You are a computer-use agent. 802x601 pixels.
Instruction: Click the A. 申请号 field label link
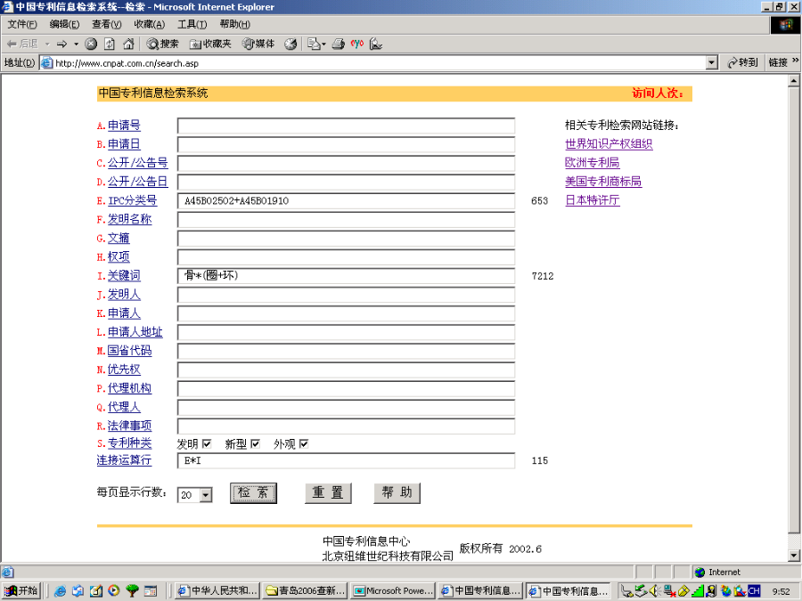(x=124, y=126)
